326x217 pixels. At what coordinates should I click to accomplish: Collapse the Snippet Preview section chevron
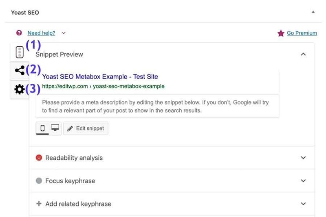[303, 54]
